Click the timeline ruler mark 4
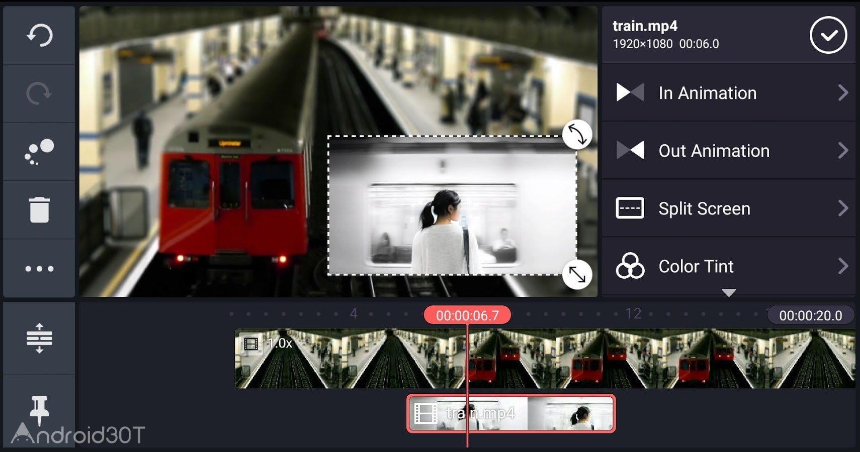 pyautogui.click(x=354, y=314)
